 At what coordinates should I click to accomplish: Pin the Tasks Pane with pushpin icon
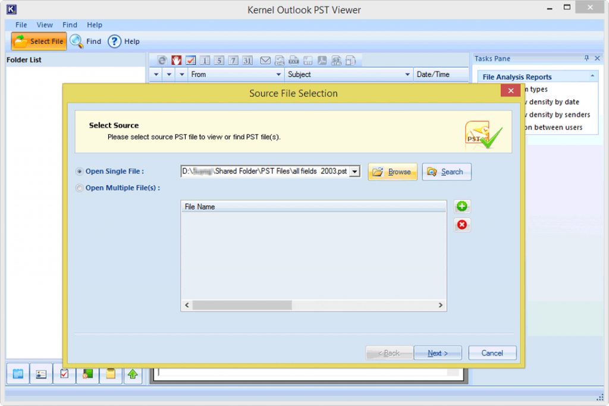tap(586, 58)
